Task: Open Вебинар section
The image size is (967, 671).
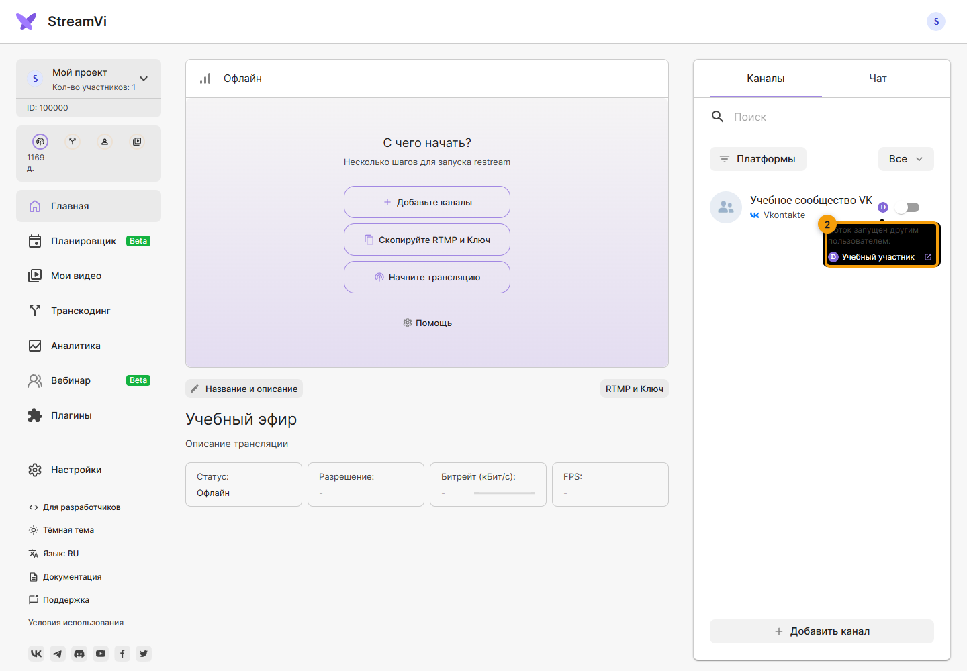Action: point(89,380)
